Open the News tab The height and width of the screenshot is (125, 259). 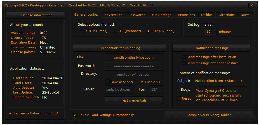[x=245, y=15]
